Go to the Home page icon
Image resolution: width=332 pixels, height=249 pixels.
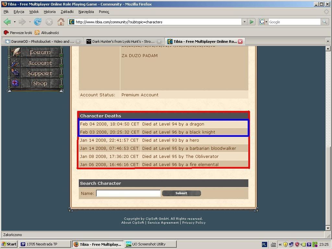coord(61,22)
